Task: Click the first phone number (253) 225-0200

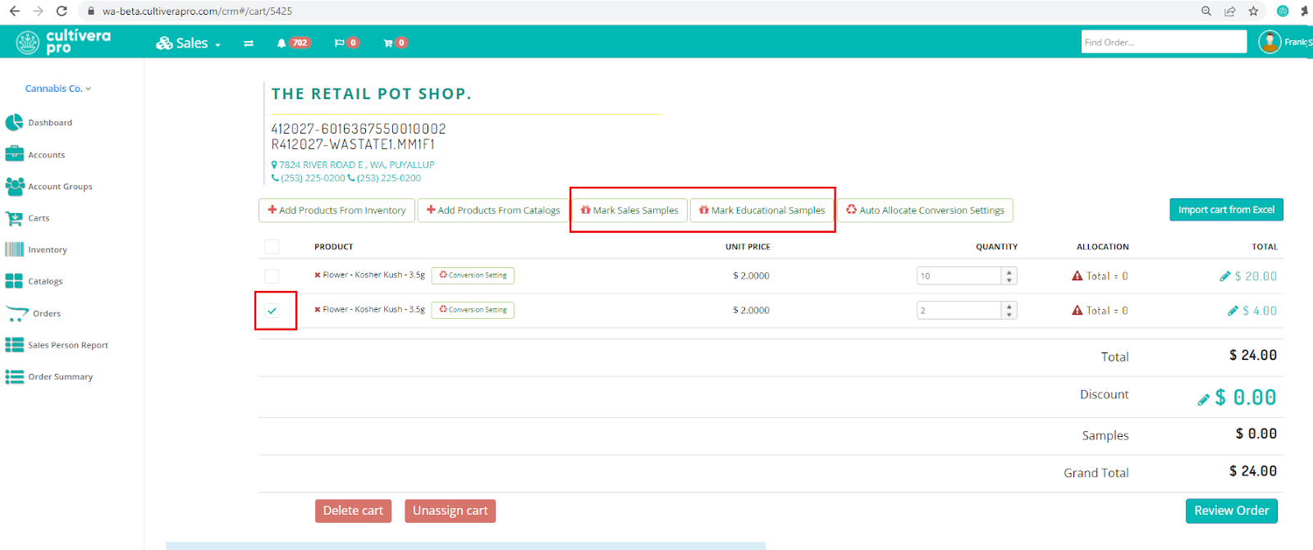Action: click(313, 178)
